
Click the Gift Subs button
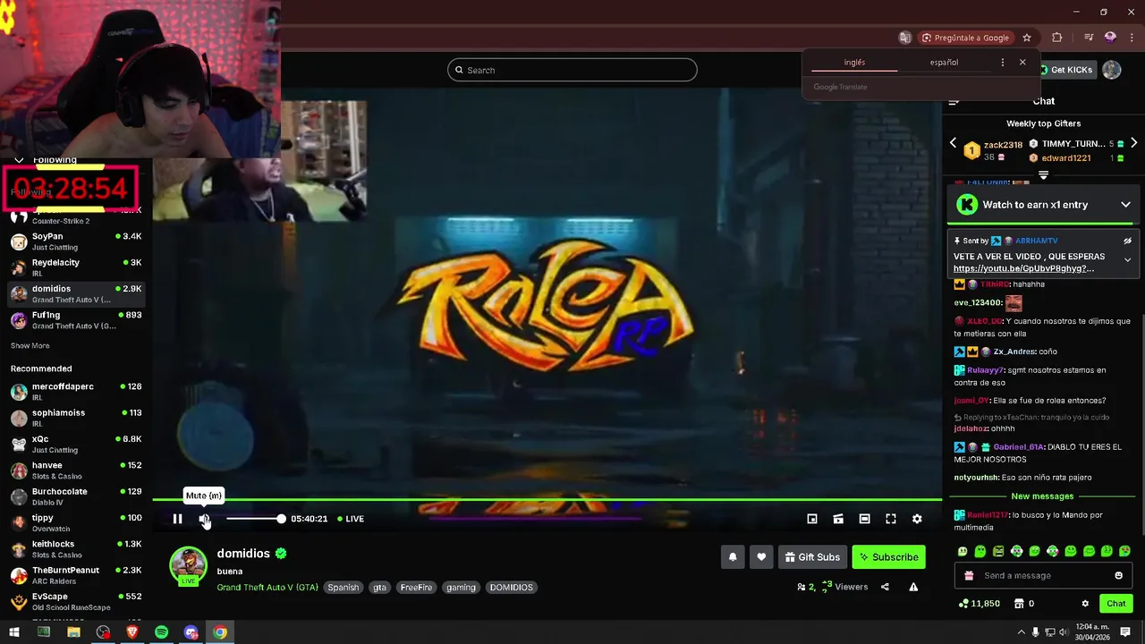click(x=812, y=557)
